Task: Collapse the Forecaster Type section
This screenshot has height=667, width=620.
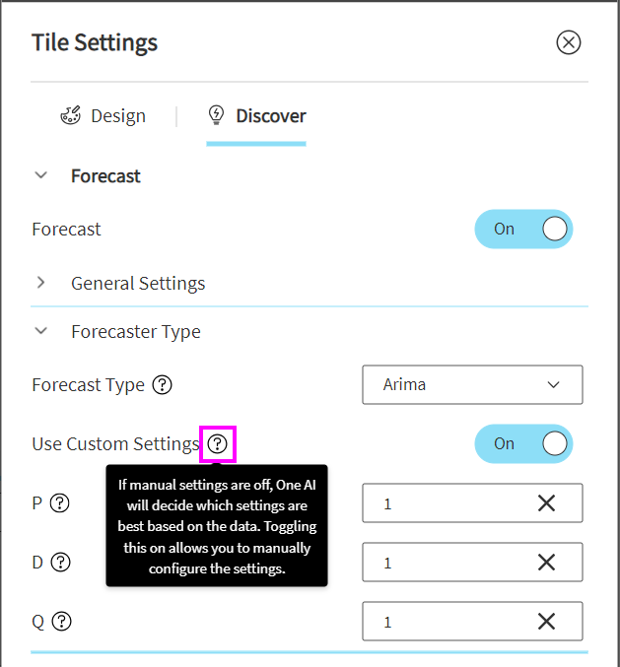Action: tap(41, 332)
